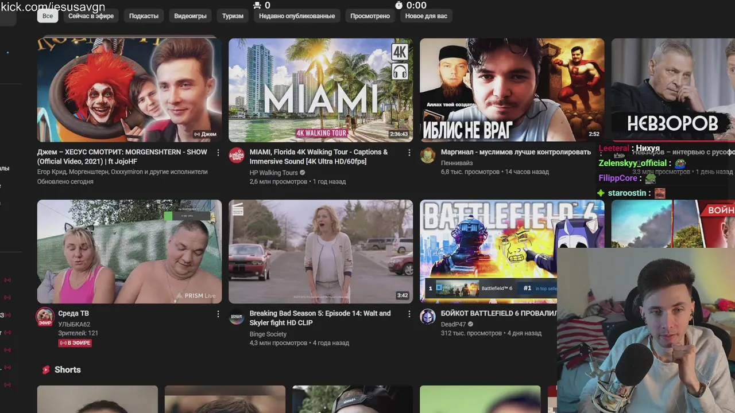Open the НЕВЗОРОВ interview thumbnail
The image size is (735, 413).
click(x=673, y=90)
